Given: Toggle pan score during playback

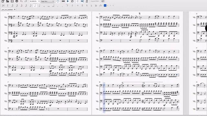Looking at the screenshot, I should click(82, 1).
